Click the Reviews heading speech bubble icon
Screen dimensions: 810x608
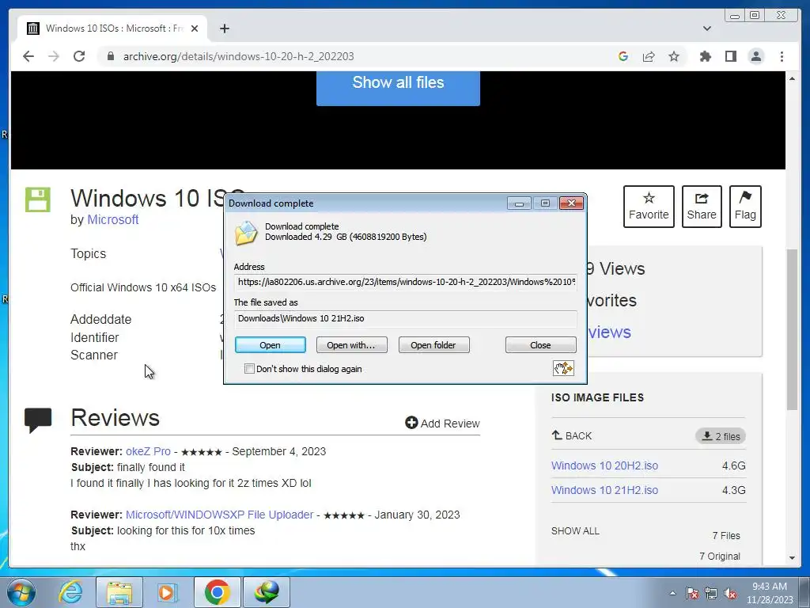38,420
